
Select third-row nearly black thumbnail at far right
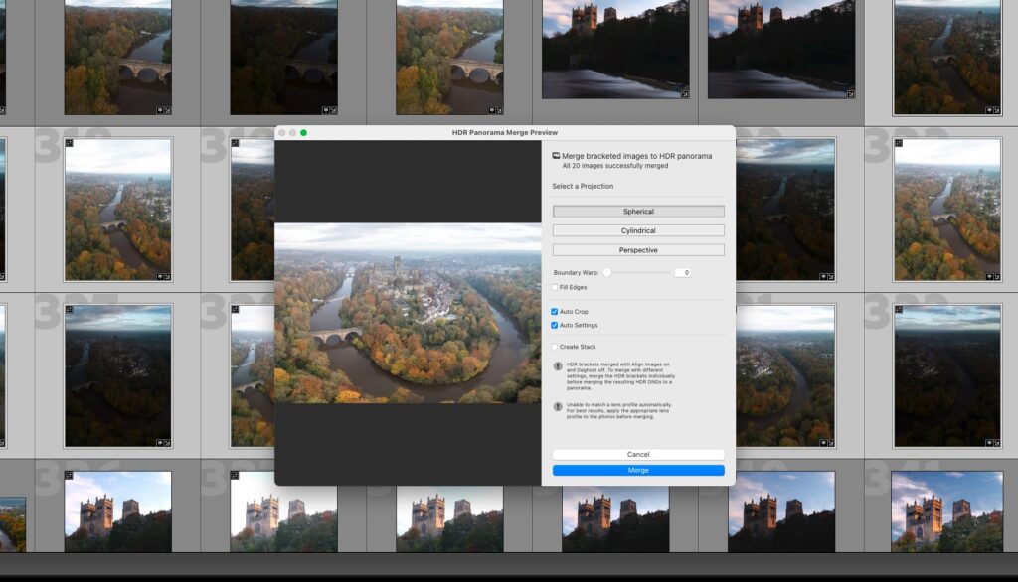[947, 375]
